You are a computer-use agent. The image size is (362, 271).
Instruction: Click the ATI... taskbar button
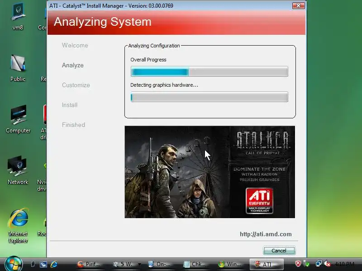point(267,264)
